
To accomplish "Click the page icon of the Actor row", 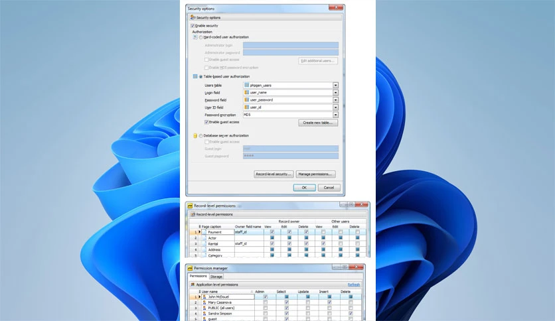I will point(204,238).
